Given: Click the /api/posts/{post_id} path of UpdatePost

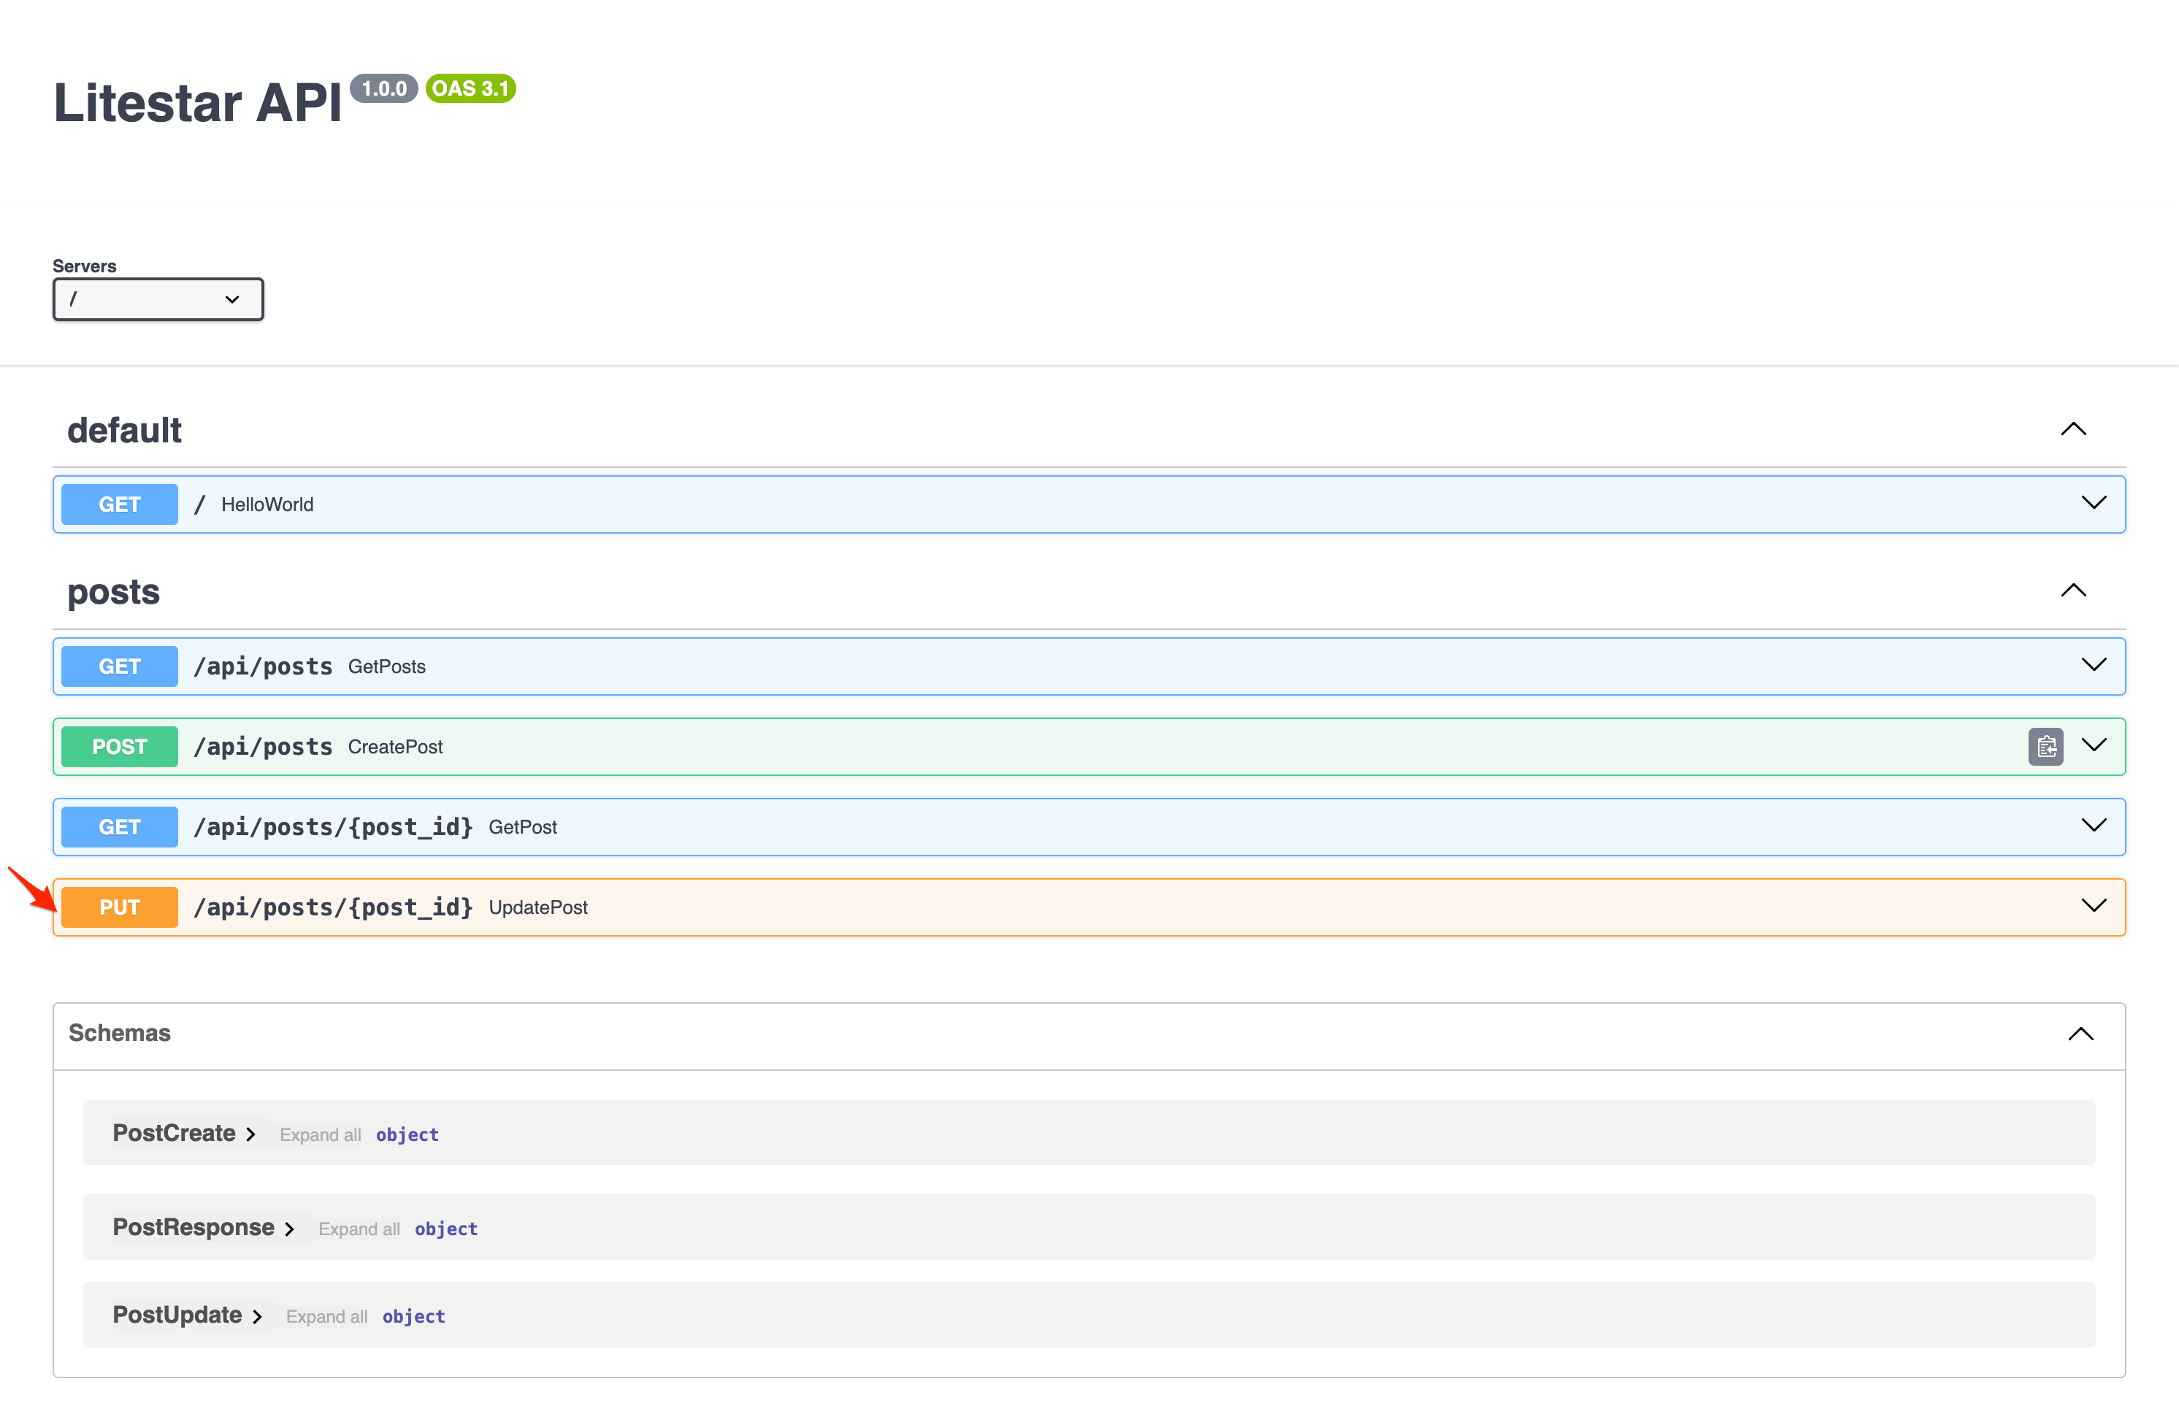Looking at the screenshot, I should 333,908.
